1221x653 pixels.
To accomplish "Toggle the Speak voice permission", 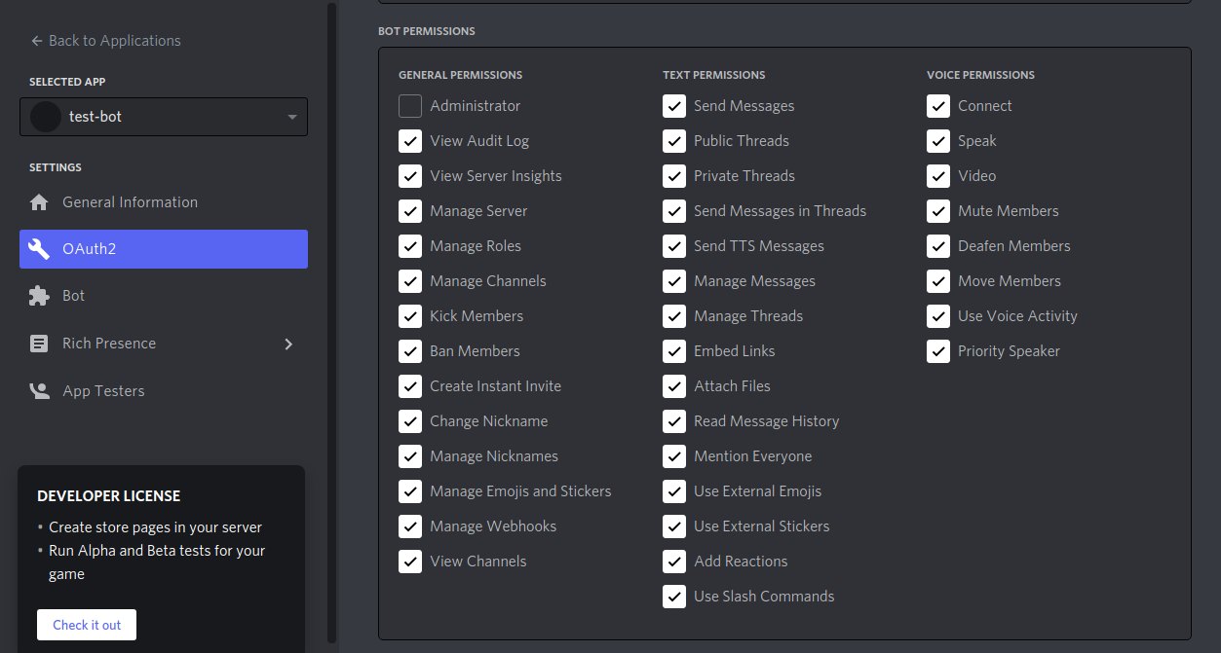I will [x=938, y=141].
